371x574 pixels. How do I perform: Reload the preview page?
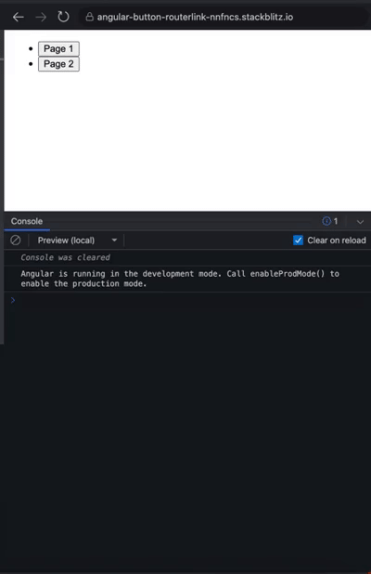(x=63, y=17)
